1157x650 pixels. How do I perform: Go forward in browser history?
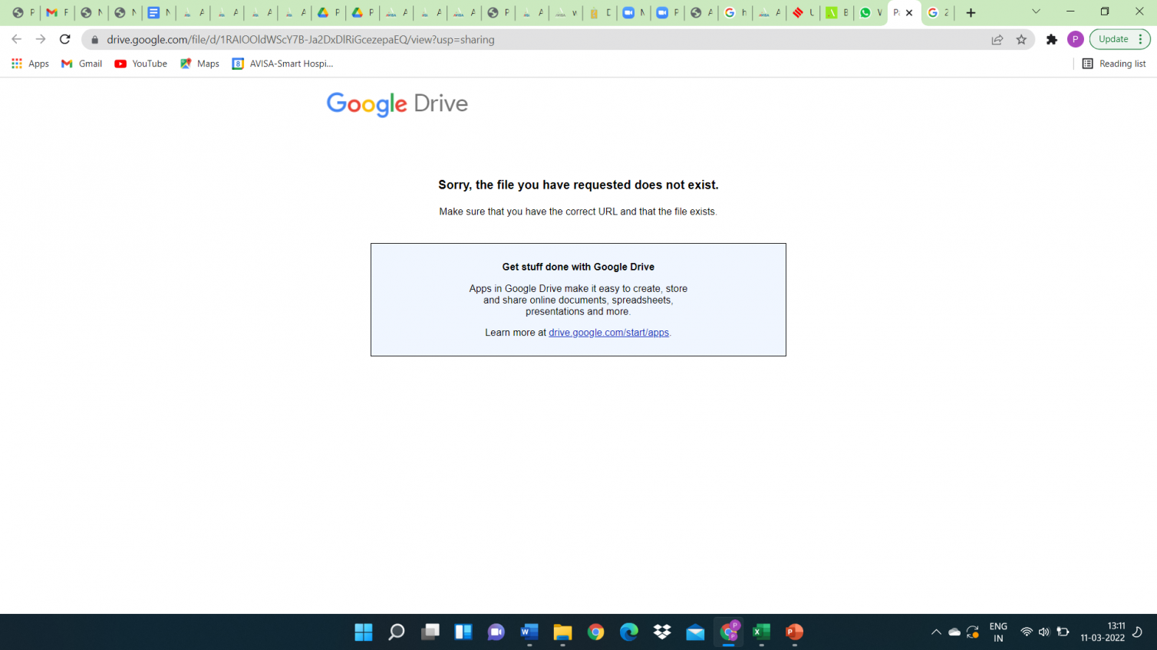[x=41, y=39]
